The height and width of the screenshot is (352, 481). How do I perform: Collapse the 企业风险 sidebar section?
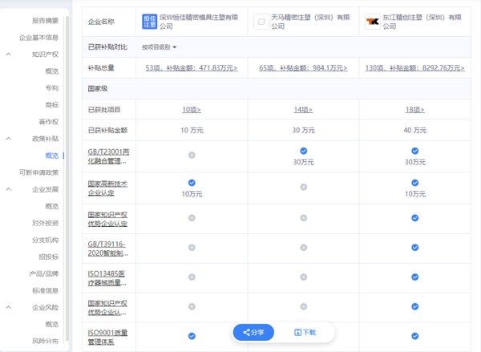point(8,307)
